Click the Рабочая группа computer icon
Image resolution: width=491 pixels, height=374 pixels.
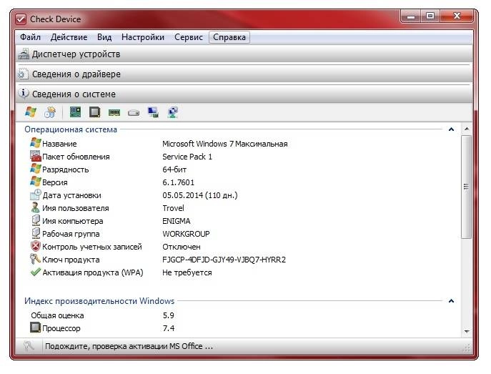[36, 233]
